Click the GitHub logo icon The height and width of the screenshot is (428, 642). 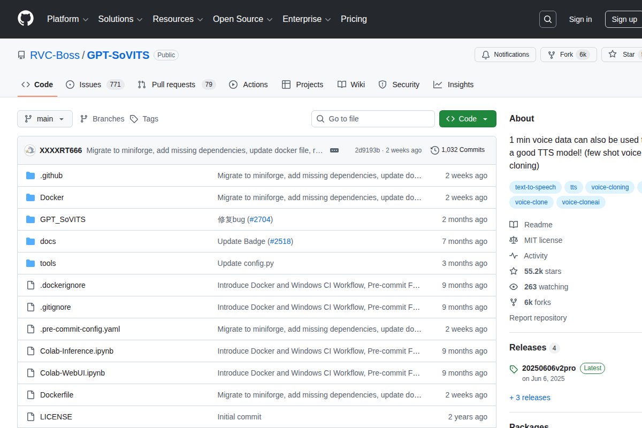[x=25, y=19]
